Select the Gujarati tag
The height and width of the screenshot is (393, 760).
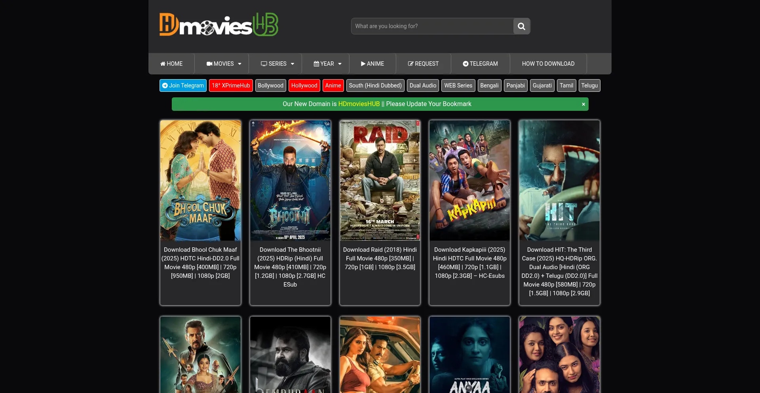[542, 85]
